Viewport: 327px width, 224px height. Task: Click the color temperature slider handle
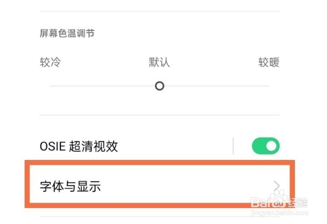[x=159, y=86]
